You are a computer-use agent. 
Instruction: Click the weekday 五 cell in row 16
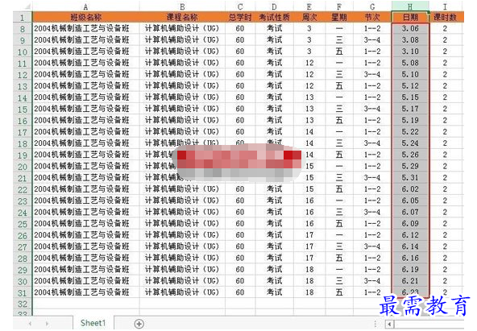339,120
